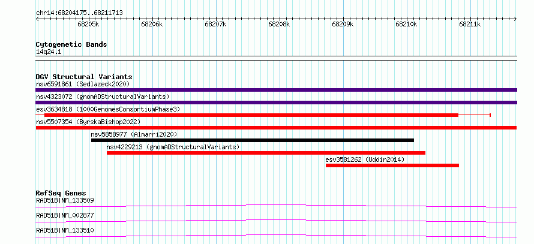Click the 68209k ruler position
The width and height of the screenshot is (534, 244).
pos(343,24)
